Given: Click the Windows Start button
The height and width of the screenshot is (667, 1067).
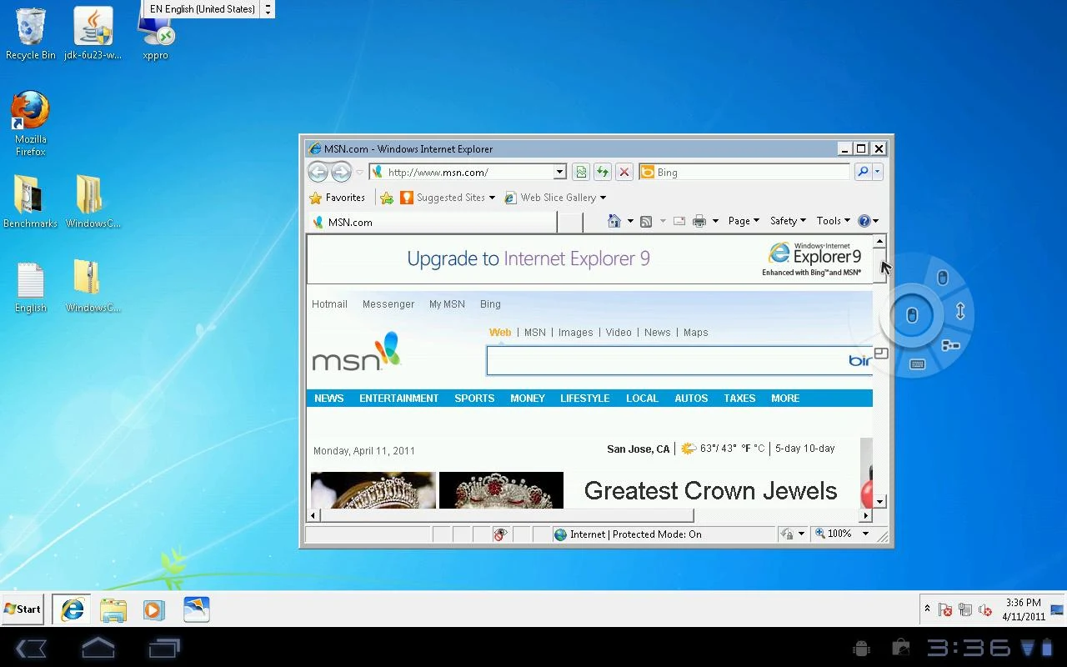Looking at the screenshot, I should pos(23,609).
